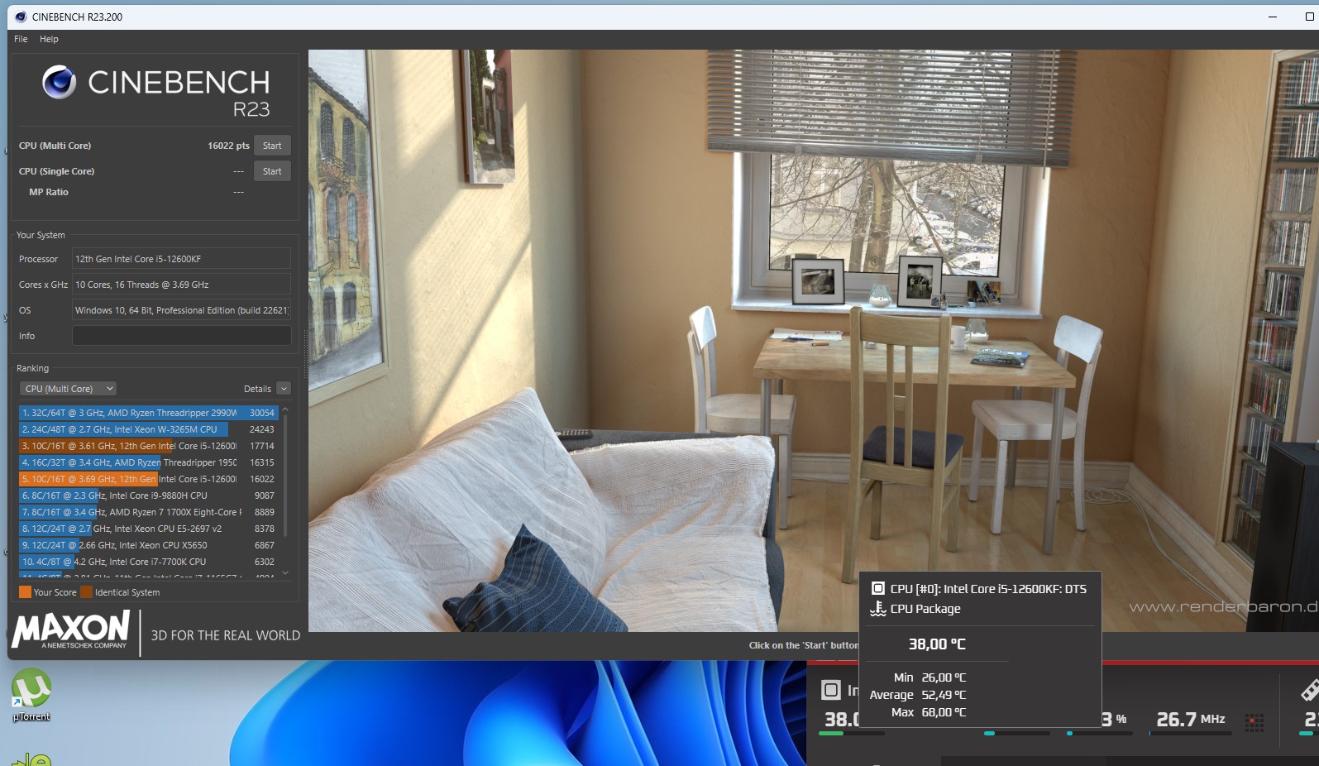This screenshot has width=1319, height=766.
Task: Click the ranking list scroll-up arrow
Action: 285,409
